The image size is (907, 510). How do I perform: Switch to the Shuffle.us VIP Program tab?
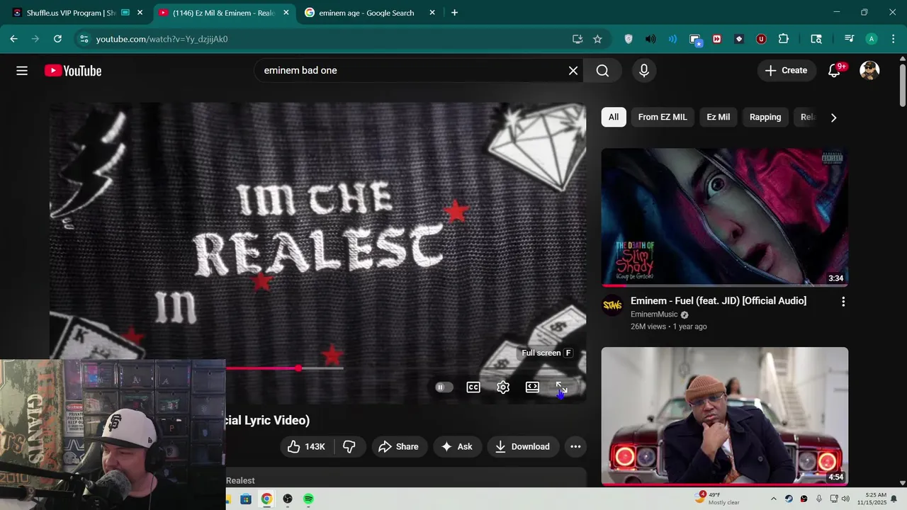[x=71, y=13]
